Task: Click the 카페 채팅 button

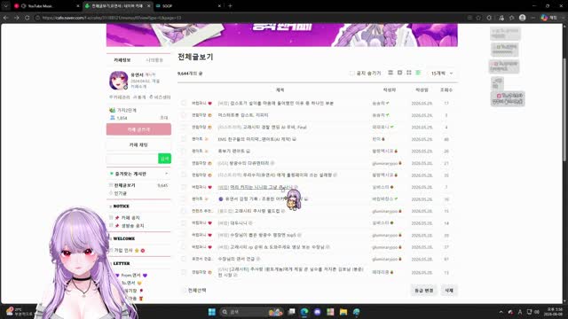Action: click(138, 144)
